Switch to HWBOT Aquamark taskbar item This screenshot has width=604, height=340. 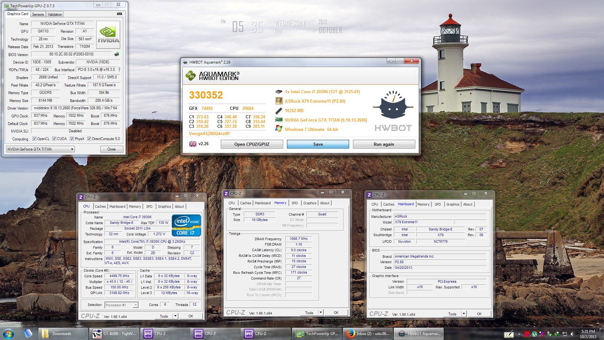pyautogui.click(x=418, y=334)
